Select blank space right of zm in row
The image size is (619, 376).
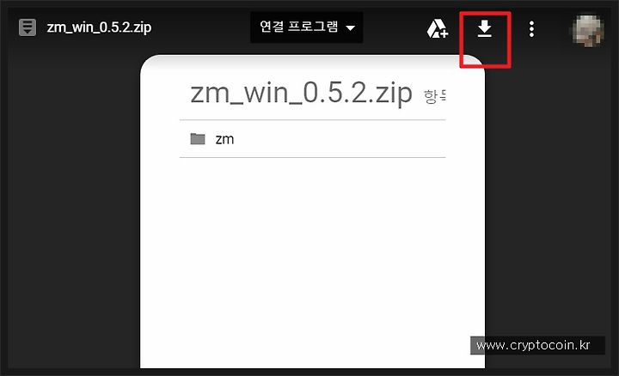click(340, 139)
